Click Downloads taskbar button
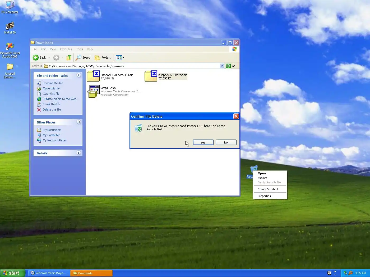Screen dimensions: 370x277 click(91, 273)
